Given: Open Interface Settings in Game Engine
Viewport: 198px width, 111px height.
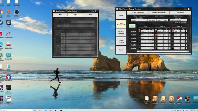Looking at the screenshot, I should pos(121,33).
